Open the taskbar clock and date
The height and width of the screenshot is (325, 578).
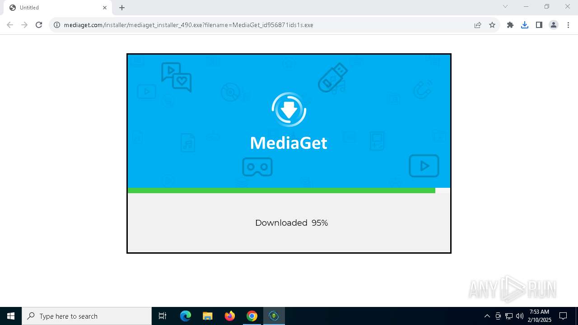(539, 316)
